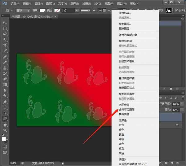Select the Custom Shape tool

(5, 119)
